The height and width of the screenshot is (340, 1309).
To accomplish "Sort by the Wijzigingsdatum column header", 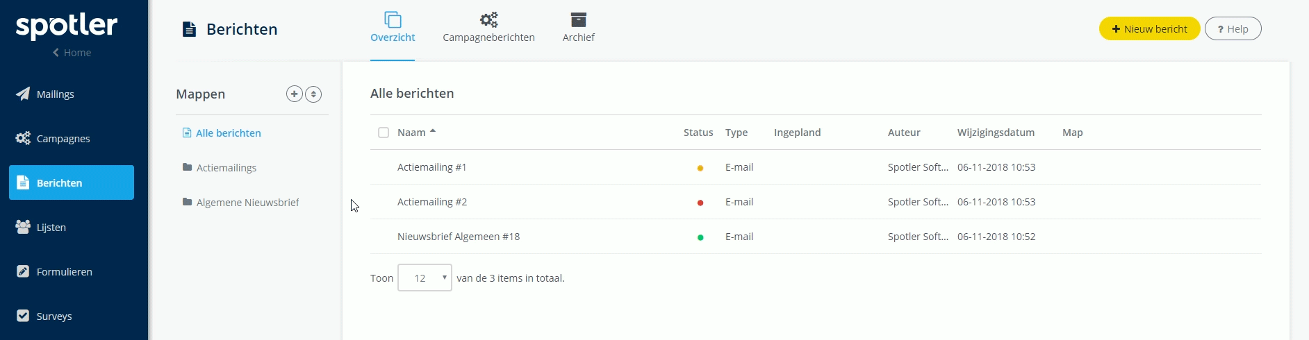I will click(x=996, y=133).
